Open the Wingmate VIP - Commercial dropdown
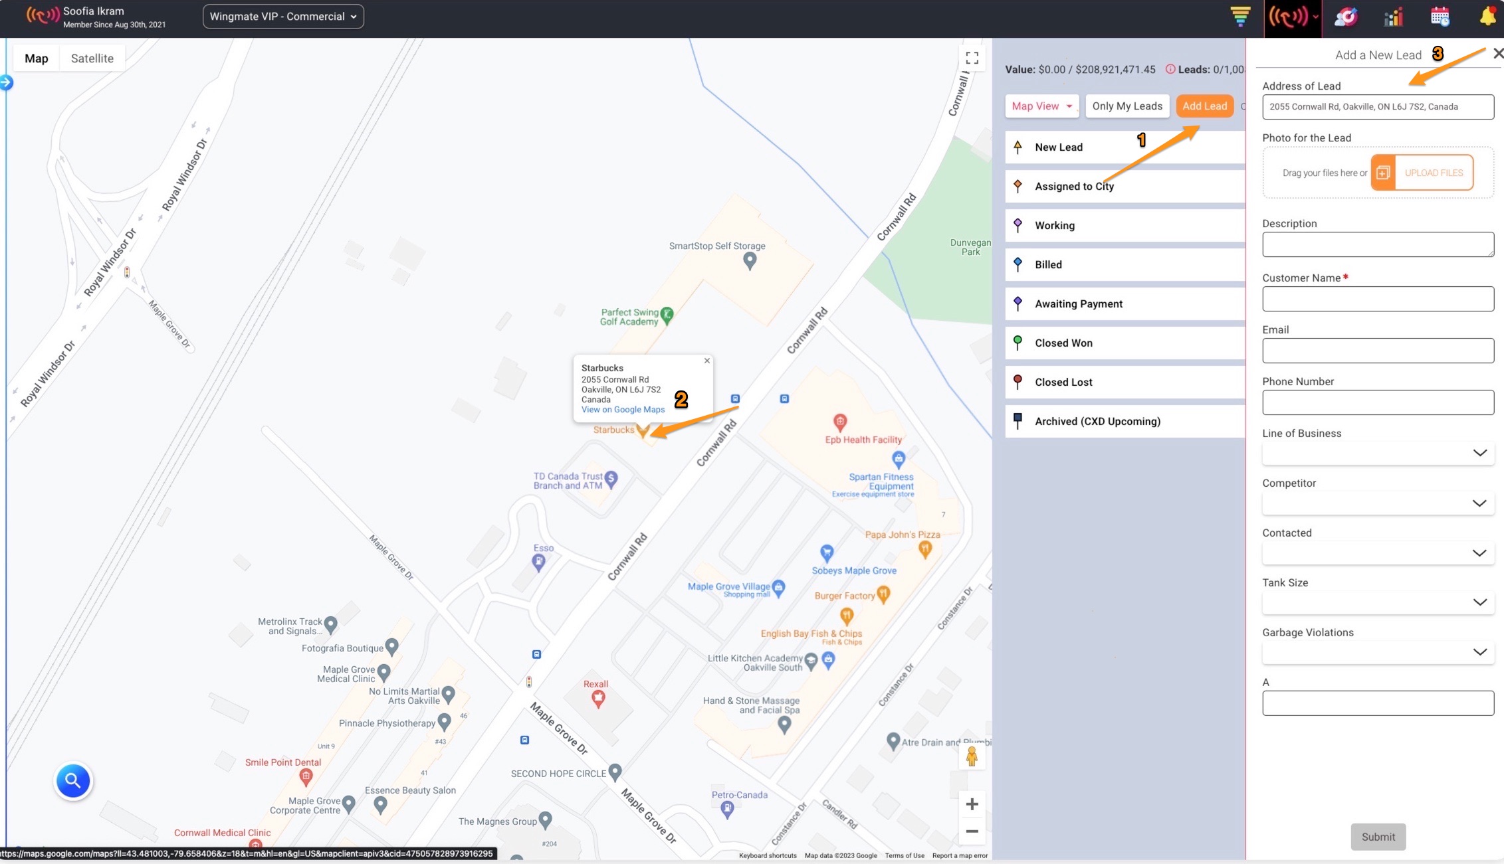1504x864 pixels. (283, 17)
